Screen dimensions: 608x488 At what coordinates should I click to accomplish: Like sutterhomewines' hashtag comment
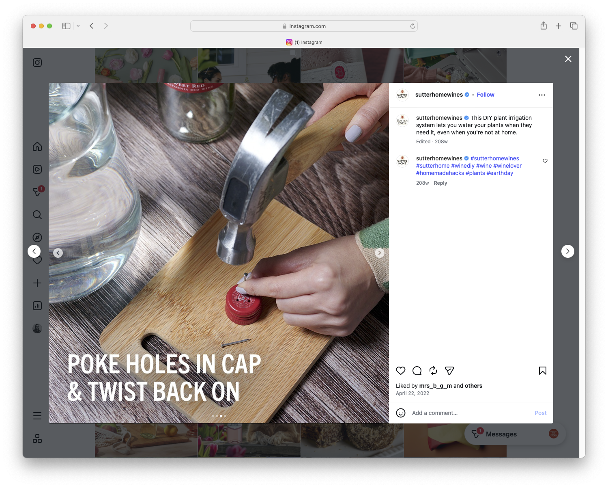pyautogui.click(x=545, y=161)
